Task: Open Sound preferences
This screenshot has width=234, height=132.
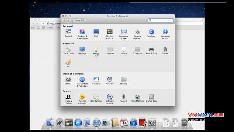Action: [165, 51]
